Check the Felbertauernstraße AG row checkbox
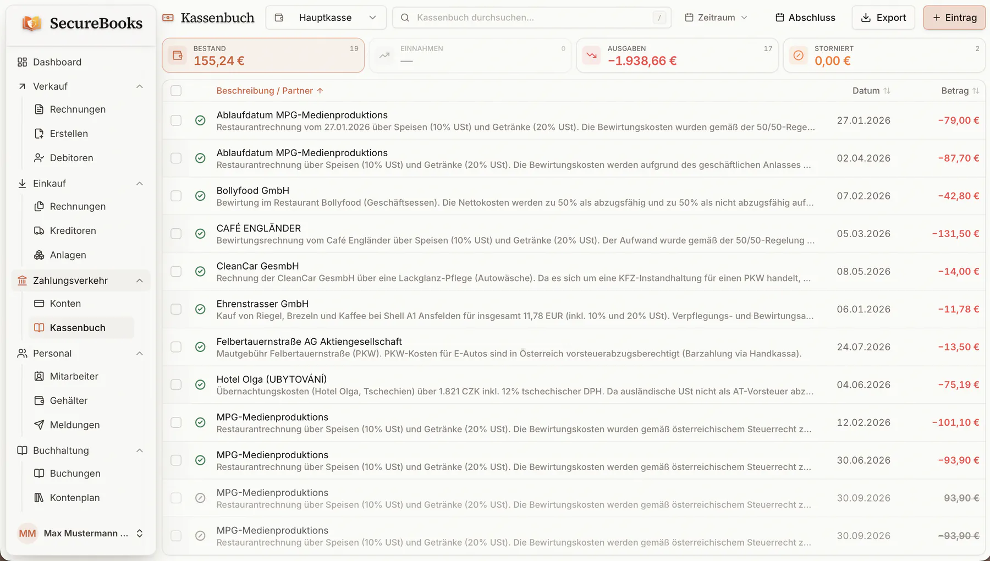Viewport: 990px width, 561px height. pos(176,347)
